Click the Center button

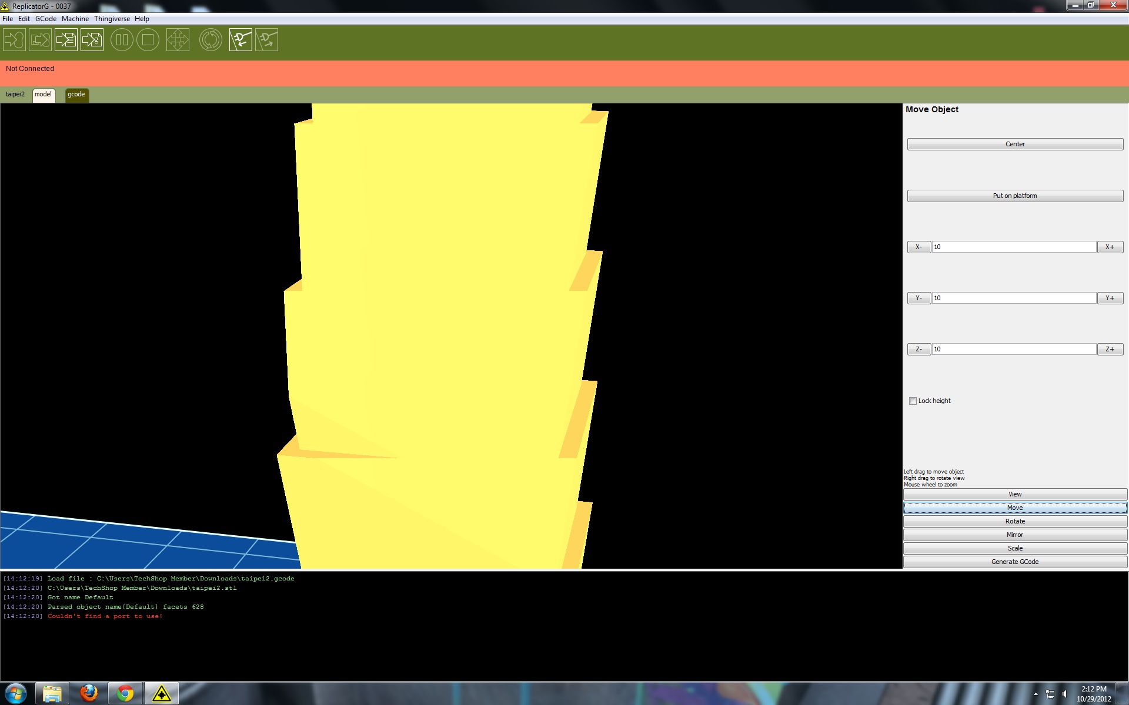tap(1014, 144)
